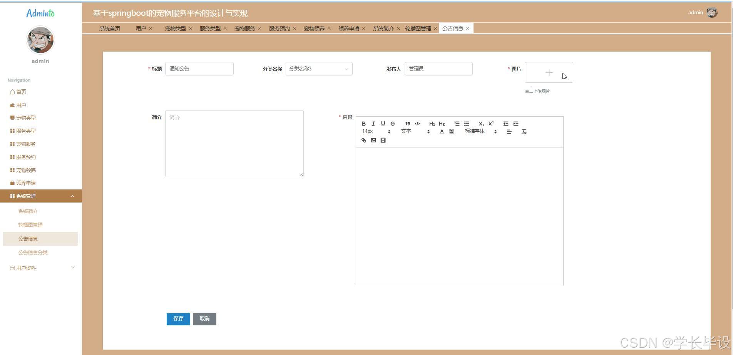733x355 pixels.
Task: Go to 首页 in the navigation
Action: point(21,92)
